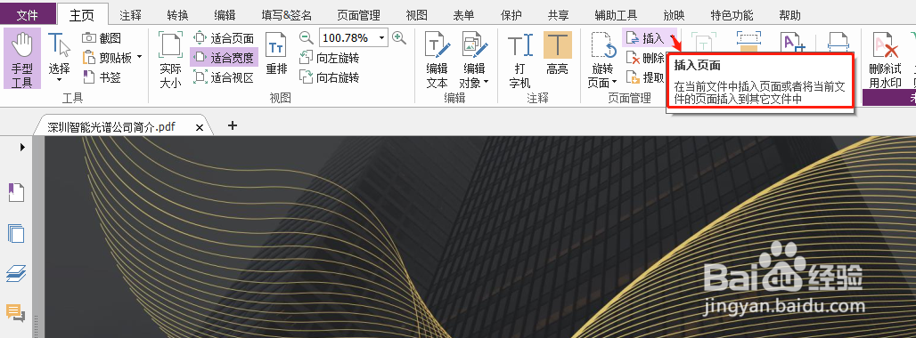This screenshot has height=338, width=916.
Task: Open the Pages thumbnails panel in sidebar
Action: click(x=16, y=233)
